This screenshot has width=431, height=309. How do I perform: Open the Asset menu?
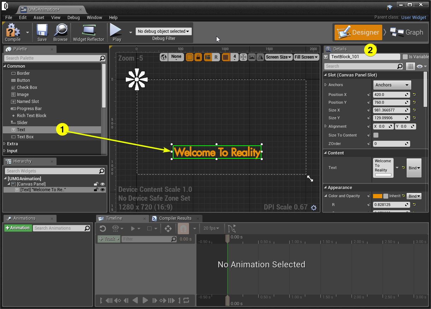pos(39,17)
